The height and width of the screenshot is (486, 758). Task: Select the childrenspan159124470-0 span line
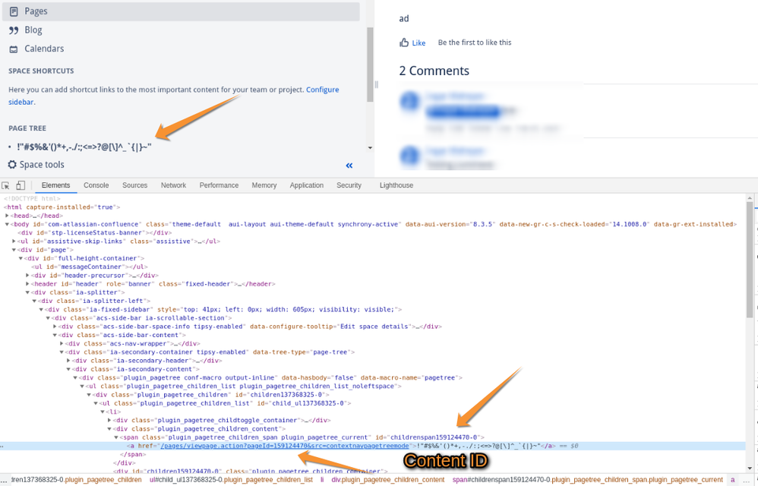(x=303, y=437)
